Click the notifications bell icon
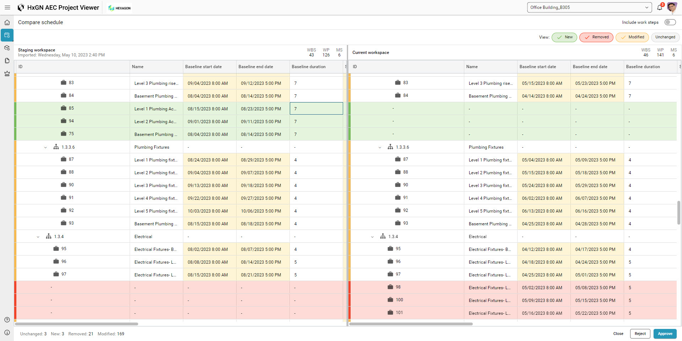Viewport: 682px width, 341px height. pos(660,7)
